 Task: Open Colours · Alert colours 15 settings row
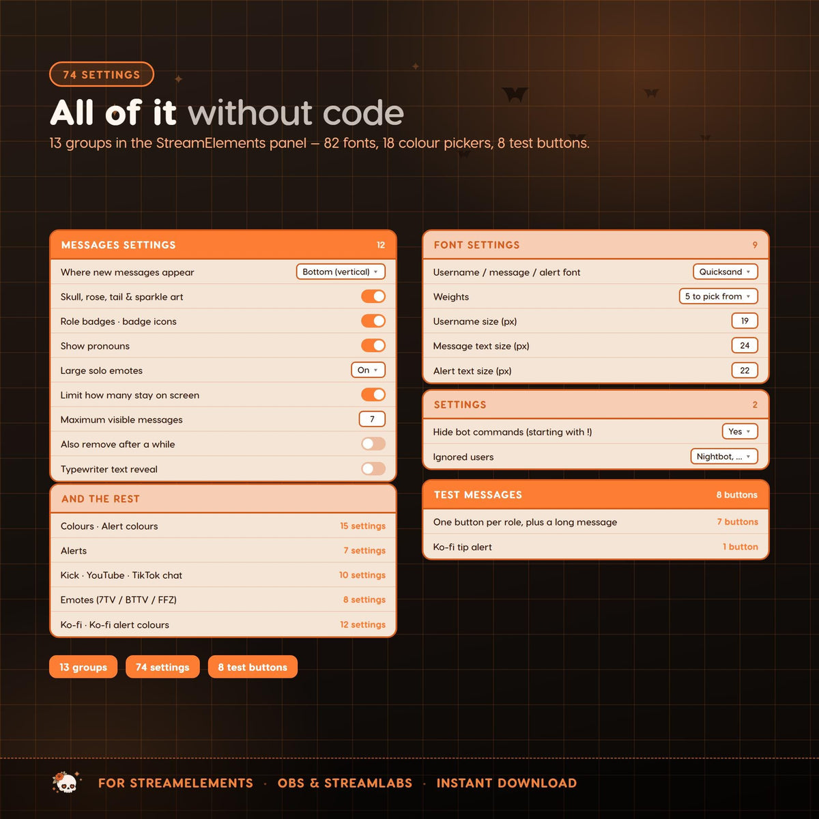[x=223, y=526]
